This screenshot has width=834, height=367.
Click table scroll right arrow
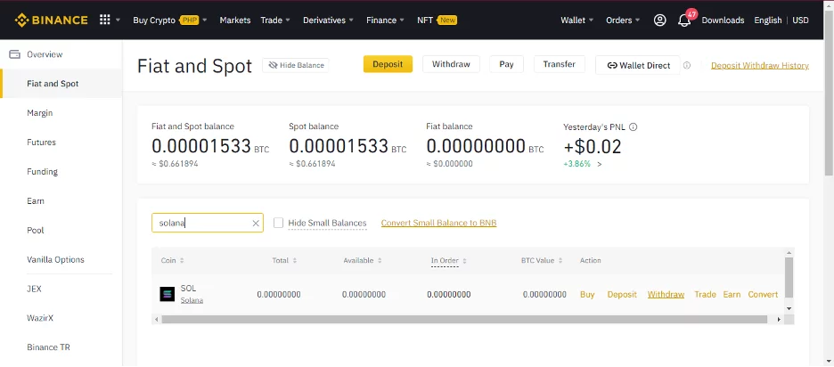(780, 319)
